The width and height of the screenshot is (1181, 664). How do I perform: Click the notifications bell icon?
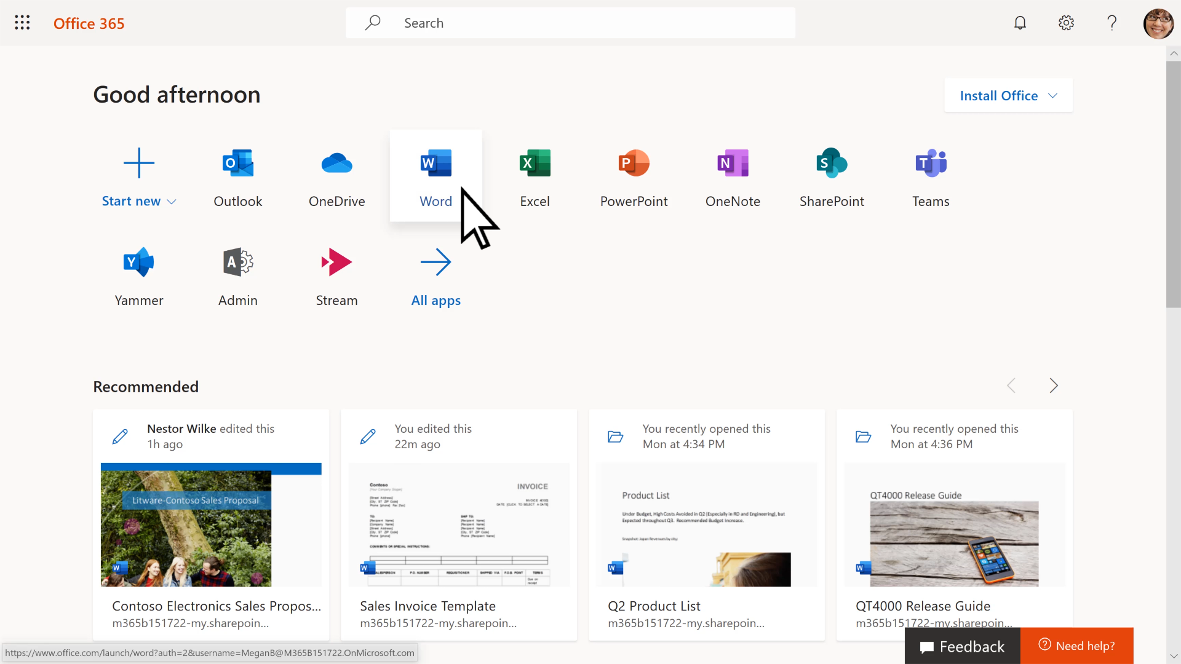coord(1020,22)
